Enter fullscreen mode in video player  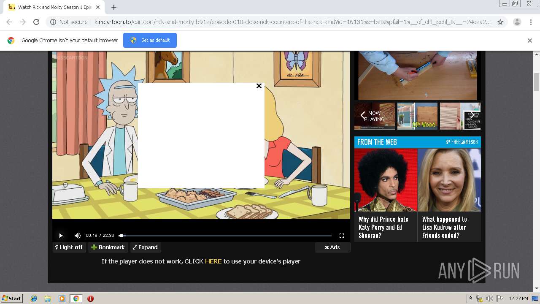342,236
